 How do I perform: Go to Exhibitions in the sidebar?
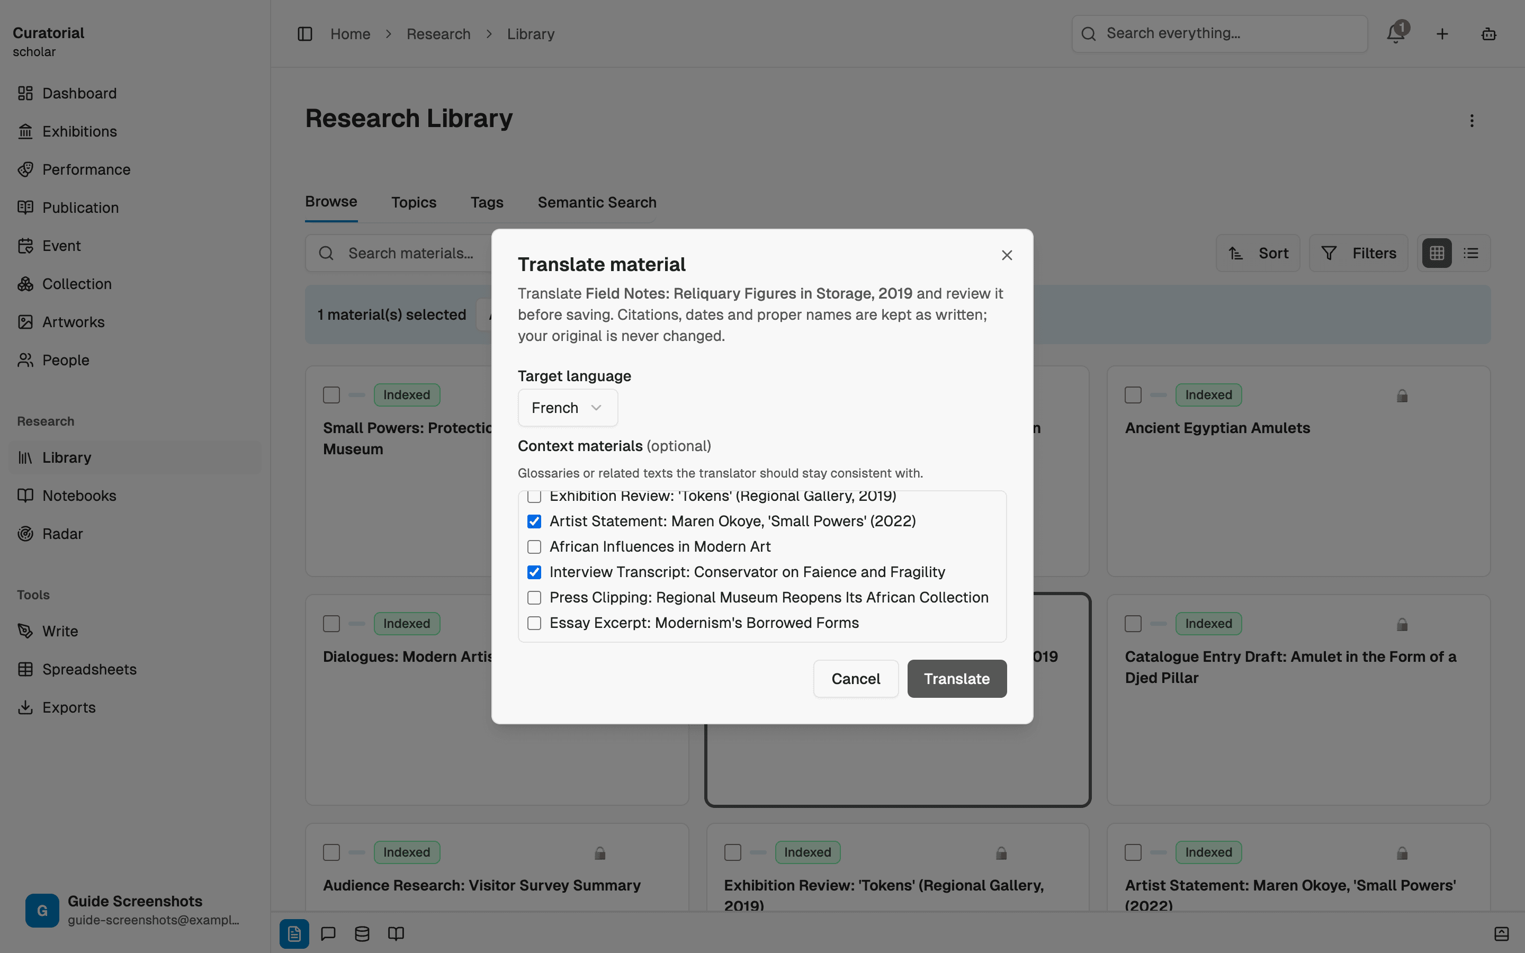click(x=134, y=131)
